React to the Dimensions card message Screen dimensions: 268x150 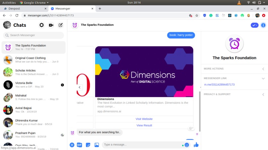pos(191,128)
